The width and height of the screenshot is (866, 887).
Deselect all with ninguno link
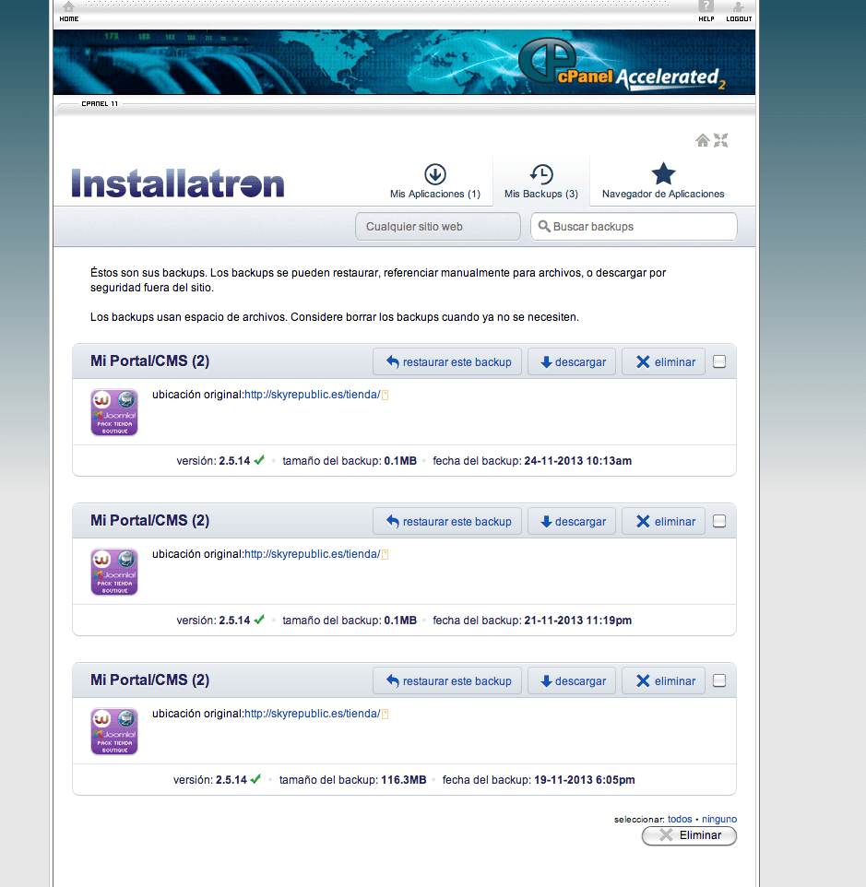click(x=719, y=819)
